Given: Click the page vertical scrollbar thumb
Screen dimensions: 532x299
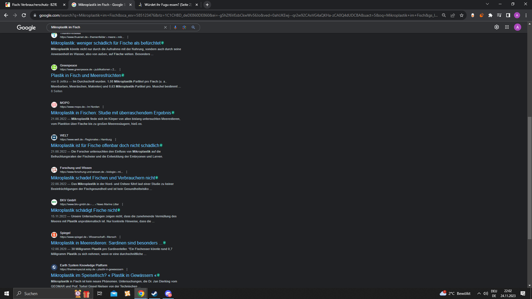Looking at the screenshot, I should click(530, 178).
